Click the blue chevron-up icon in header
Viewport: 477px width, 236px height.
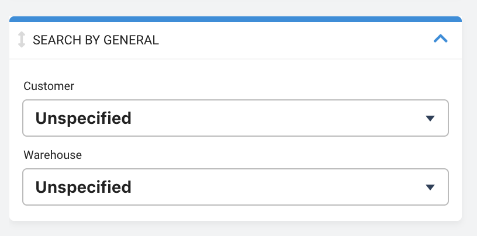(x=440, y=39)
